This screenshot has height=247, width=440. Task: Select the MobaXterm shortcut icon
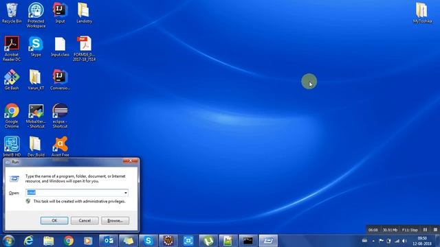coord(36,116)
